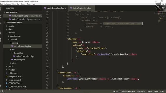Click the PHP icon on module.config.php tab
166x93 pixels.
click(45, 8)
